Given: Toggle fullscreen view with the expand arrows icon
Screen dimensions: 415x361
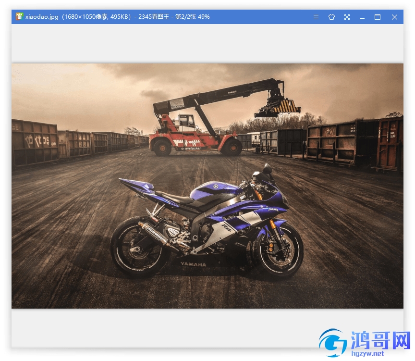Looking at the screenshot, I should point(347,17).
